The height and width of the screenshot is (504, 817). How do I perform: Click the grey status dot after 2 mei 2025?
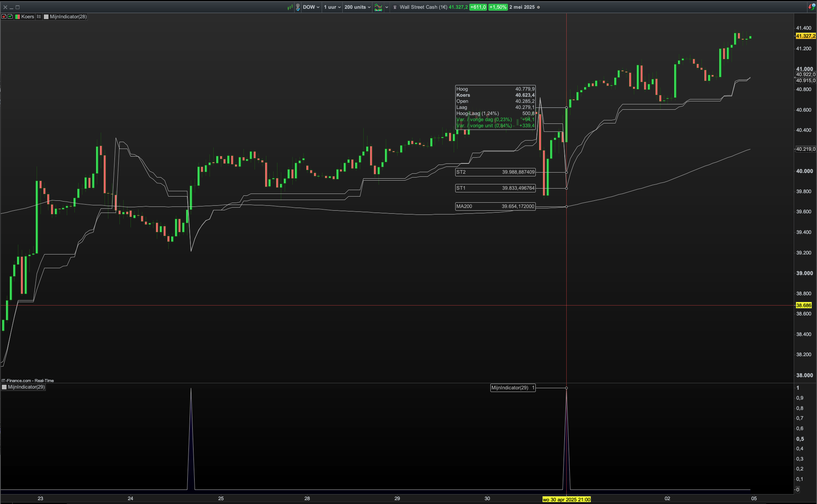pos(538,7)
